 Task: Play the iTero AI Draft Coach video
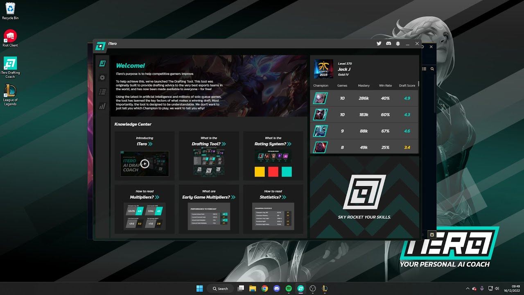145,163
